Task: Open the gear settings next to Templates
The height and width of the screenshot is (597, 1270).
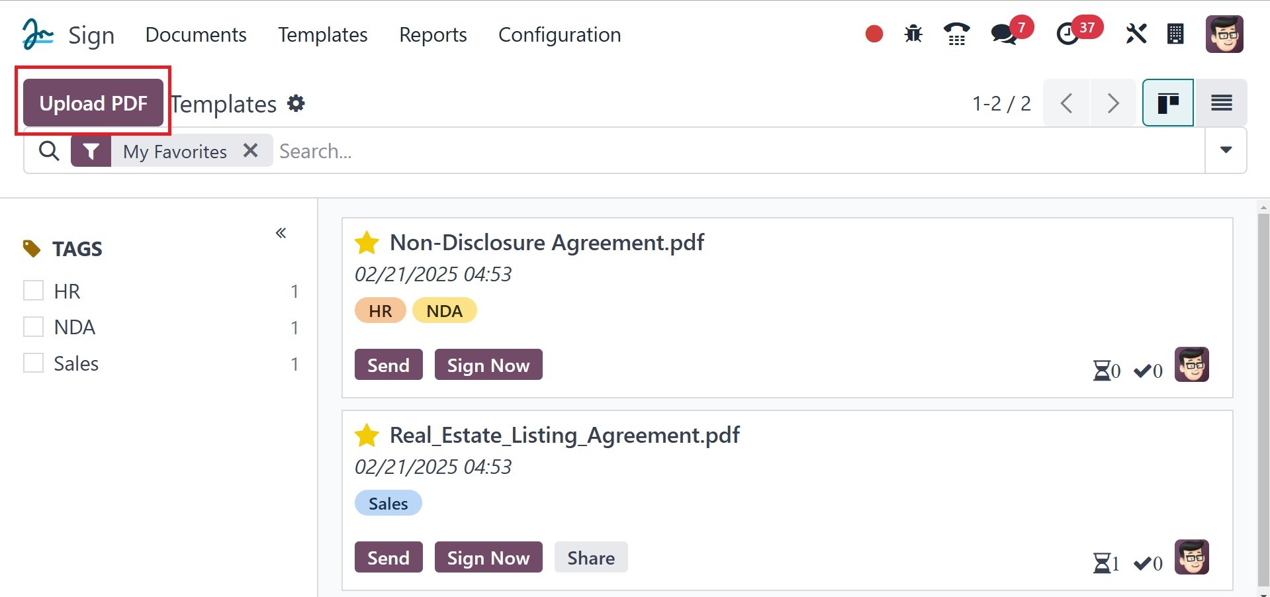Action: [x=296, y=104]
